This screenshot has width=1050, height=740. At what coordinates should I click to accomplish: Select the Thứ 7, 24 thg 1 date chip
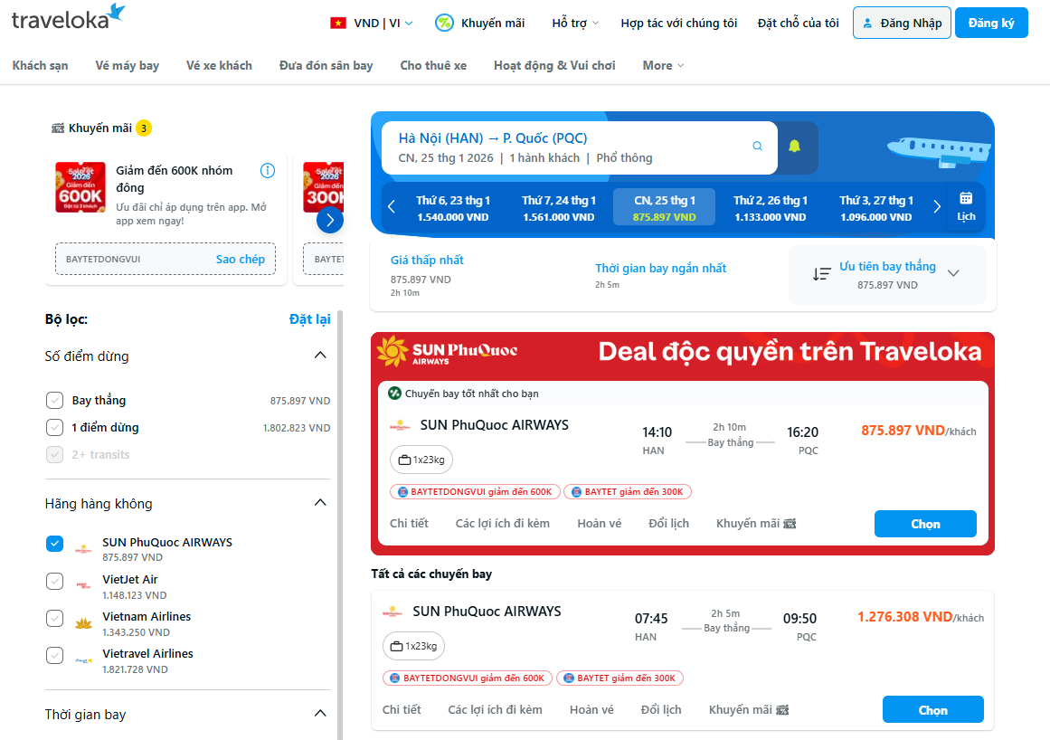(x=558, y=206)
